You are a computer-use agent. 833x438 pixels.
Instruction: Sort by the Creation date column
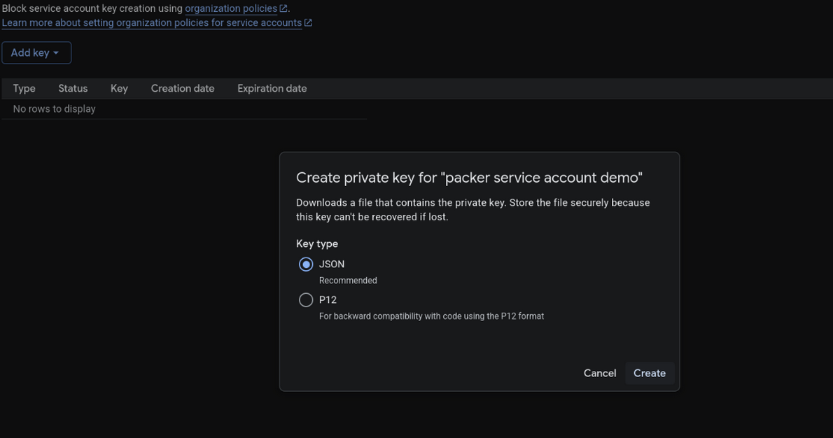183,88
